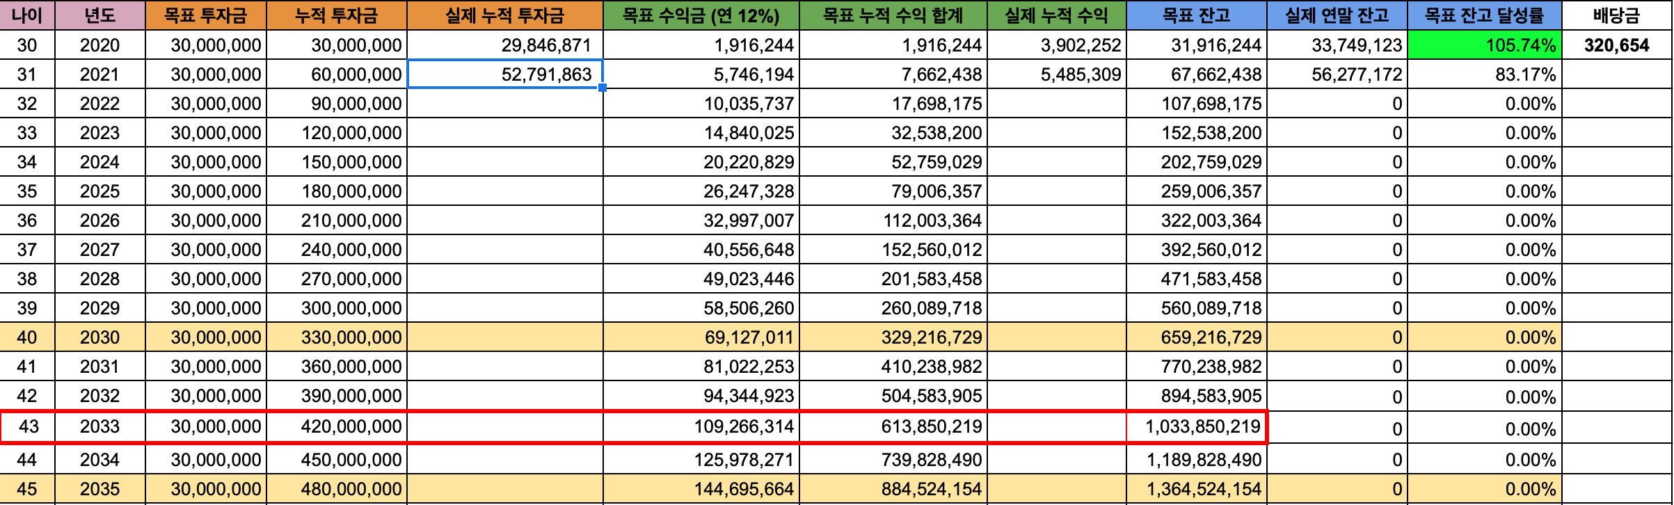Screen dimensions: 1674x505
Task: Click the 112,003,364 cell
Action: click(x=893, y=221)
